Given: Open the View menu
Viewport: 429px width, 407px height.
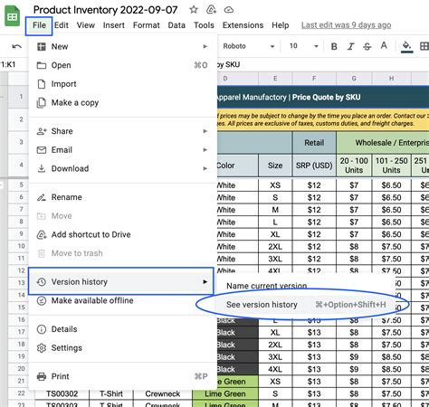Looking at the screenshot, I should tap(86, 25).
